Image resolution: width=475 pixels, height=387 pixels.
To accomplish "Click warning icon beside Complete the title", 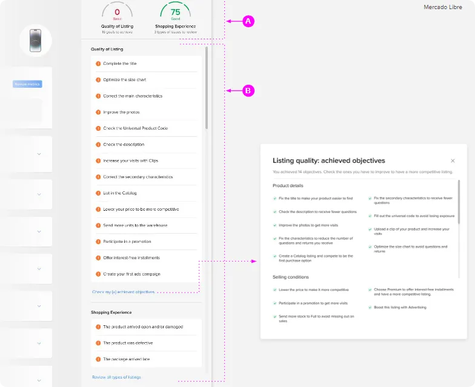I will [x=98, y=64].
